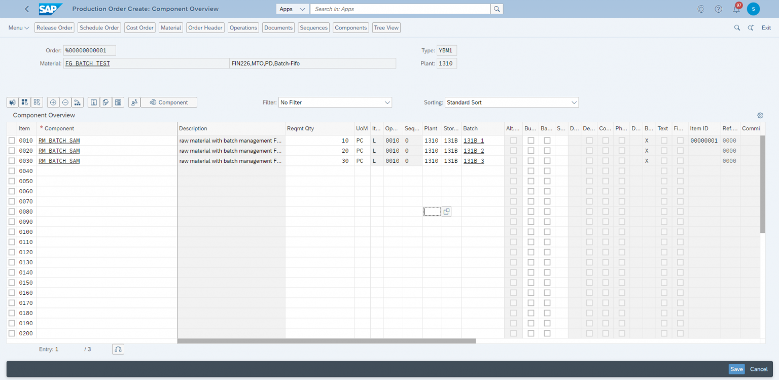Click the Release Order button
The width and height of the screenshot is (779, 380).
pos(54,27)
